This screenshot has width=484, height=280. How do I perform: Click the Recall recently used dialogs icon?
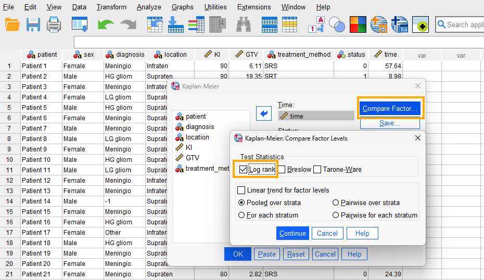[80, 24]
